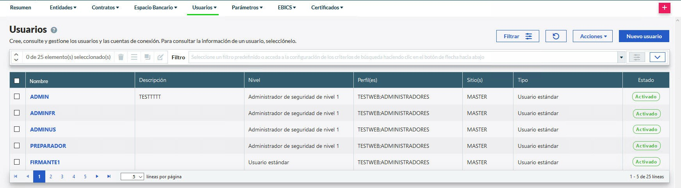This screenshot has height=188, width=681.
Task: Click the list lines icon in toolbar
Action: tap(134, 57)
